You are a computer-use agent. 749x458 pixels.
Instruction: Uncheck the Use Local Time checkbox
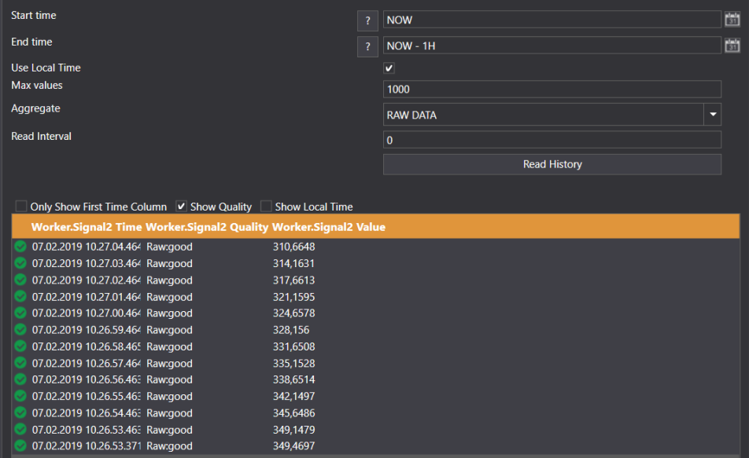tap(389, 68)
